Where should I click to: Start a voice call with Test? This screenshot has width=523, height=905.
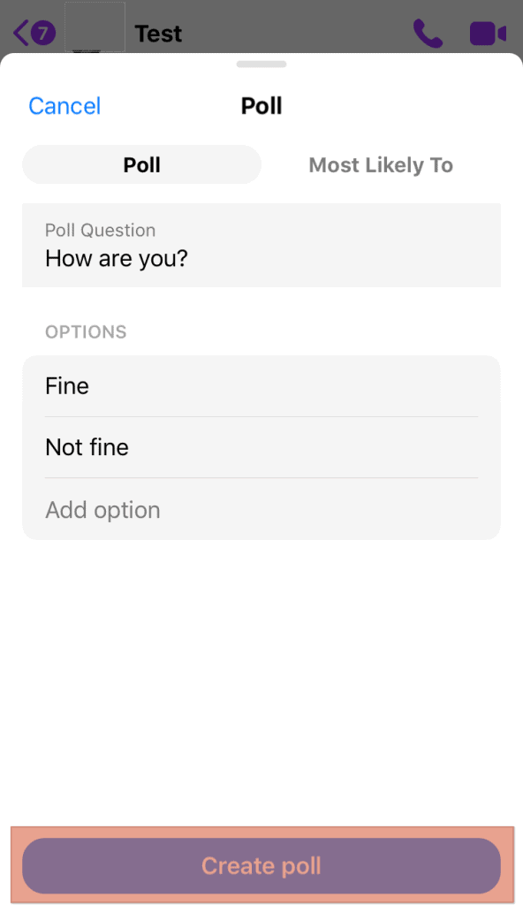pos(428,33)
